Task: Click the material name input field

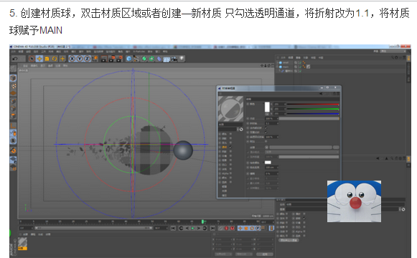Action: tap(230, 125)
